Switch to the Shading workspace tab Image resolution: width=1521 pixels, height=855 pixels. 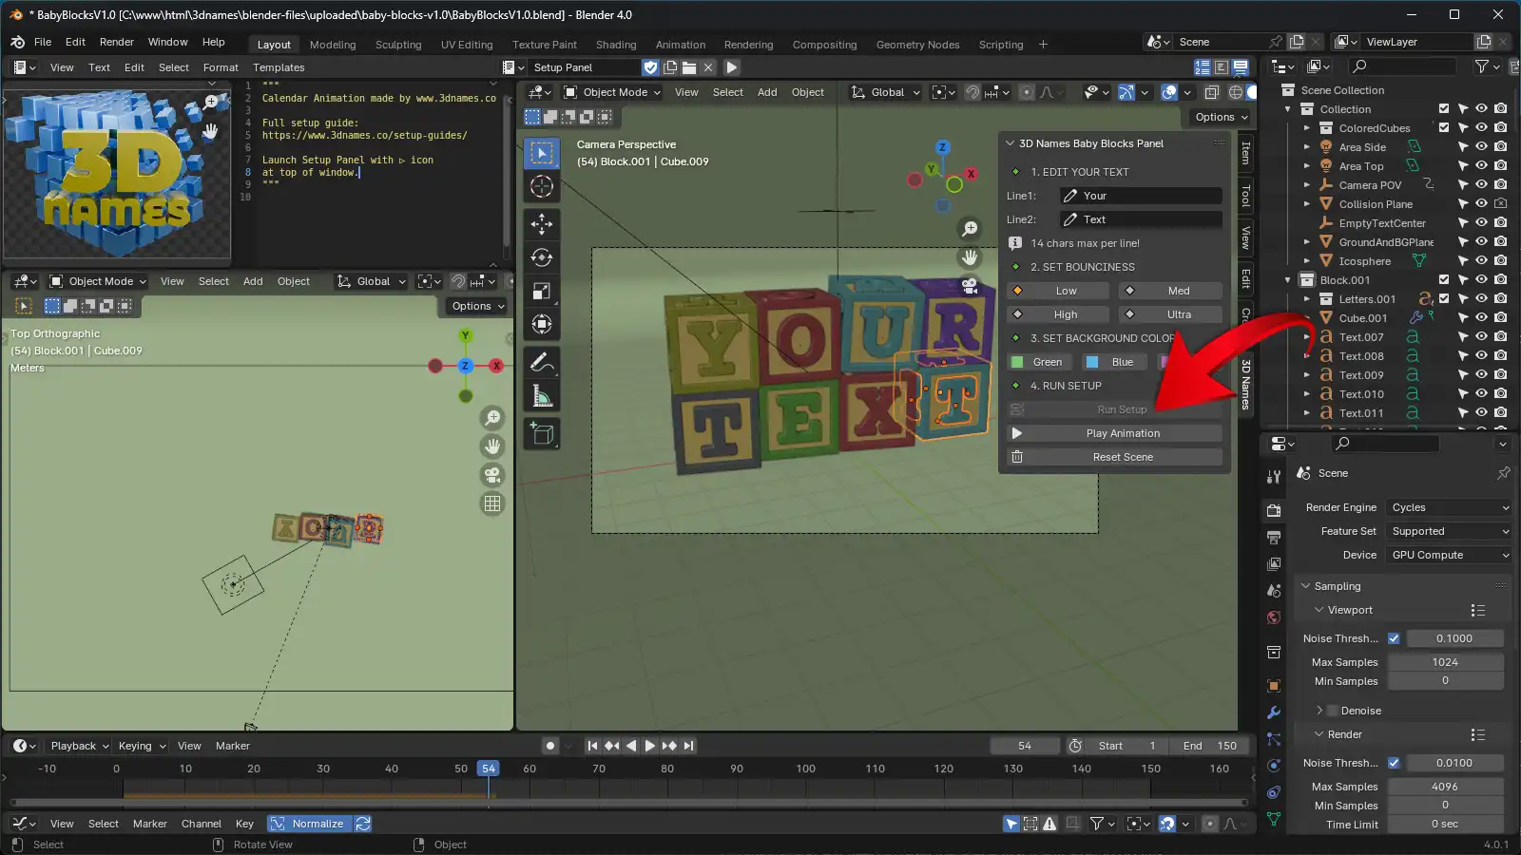pyautogui.click(x=616, y=44)
